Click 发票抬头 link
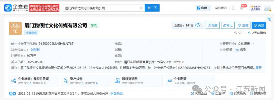Image resolution: width=274 pixels, height=100 pixels. pos(237,93)
